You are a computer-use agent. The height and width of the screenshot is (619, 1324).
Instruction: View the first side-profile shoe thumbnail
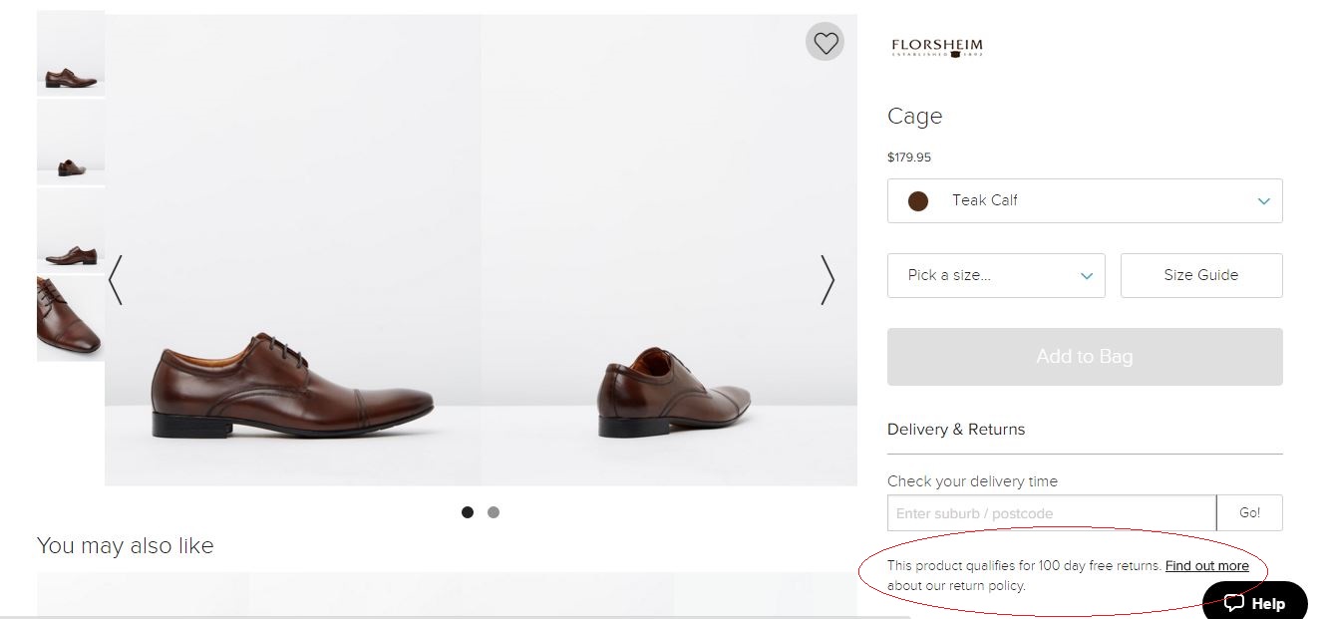tap(71, 55)
